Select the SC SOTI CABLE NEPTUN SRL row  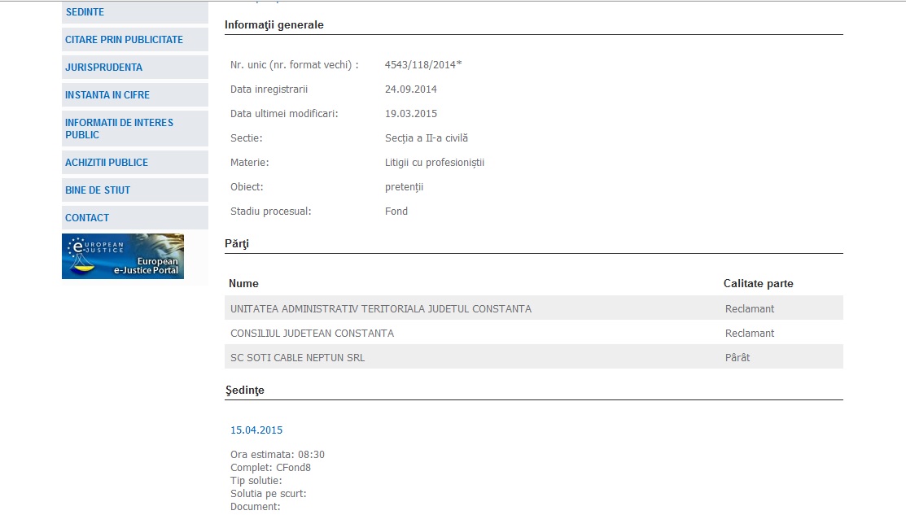click(x=297, y=358)
